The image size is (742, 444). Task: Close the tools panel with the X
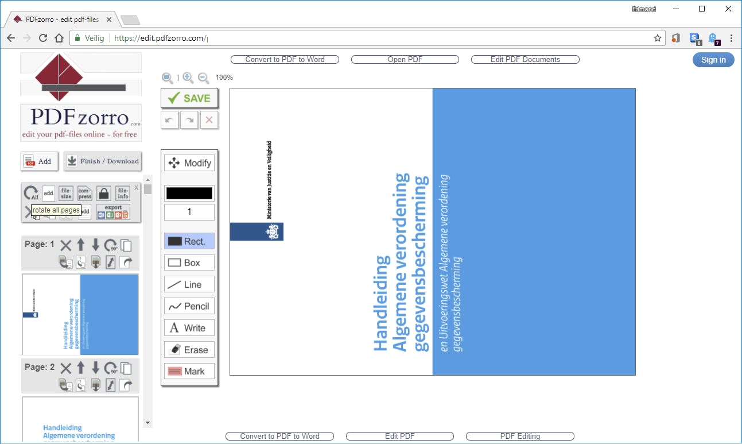click(137, 188)
